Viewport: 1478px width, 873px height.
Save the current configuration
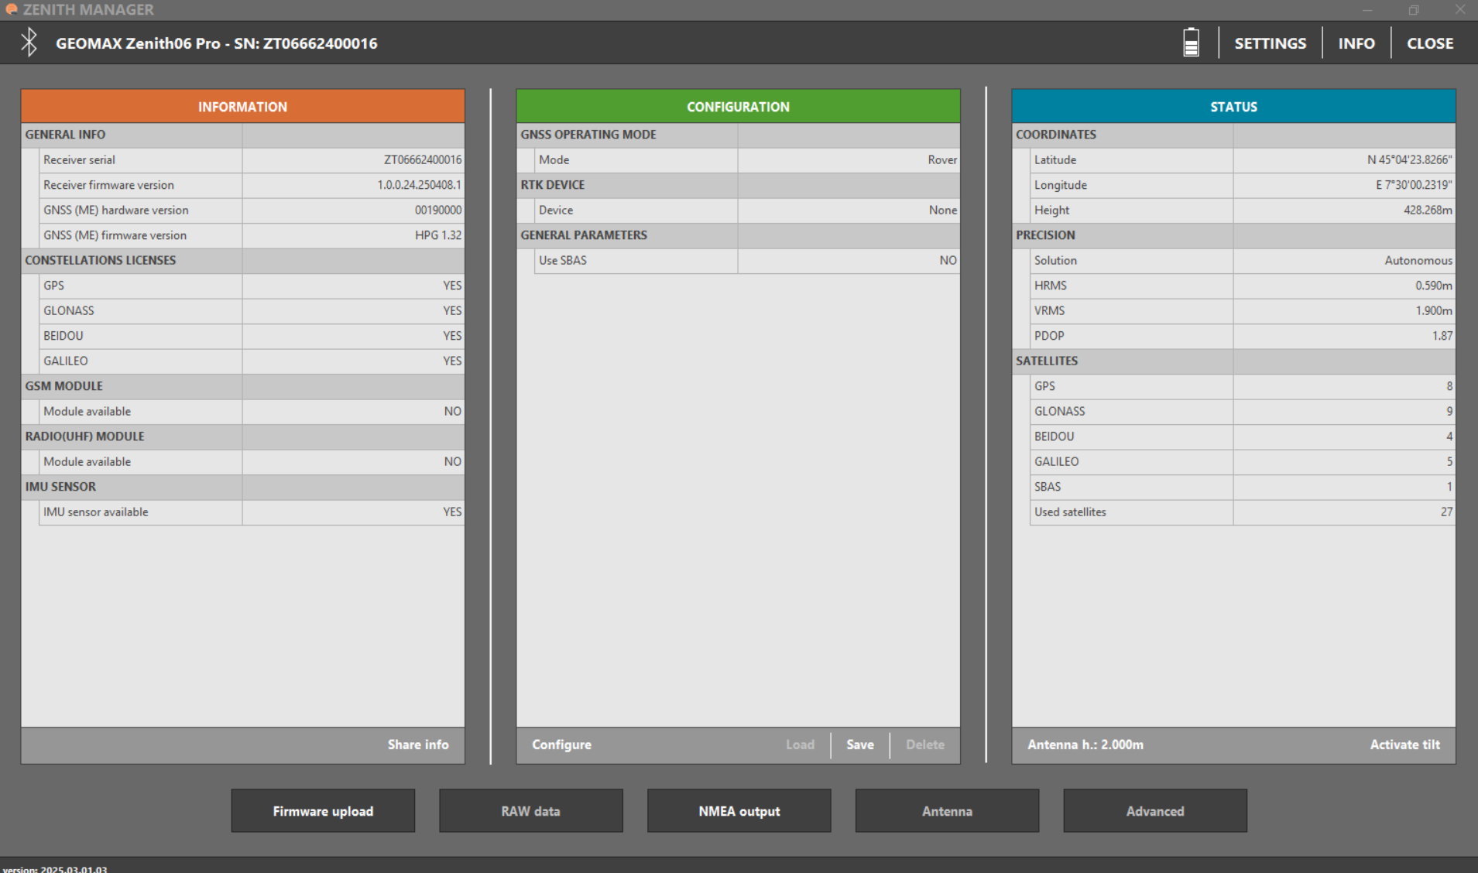[859, 745]
